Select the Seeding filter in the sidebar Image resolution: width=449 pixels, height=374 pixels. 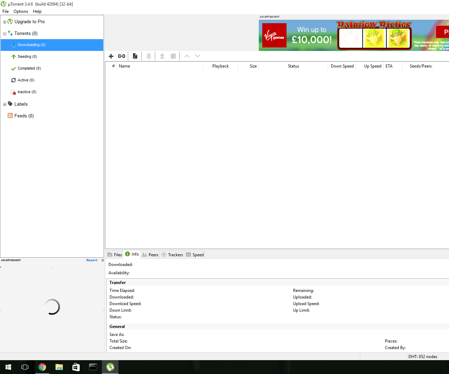pos(26,56)
